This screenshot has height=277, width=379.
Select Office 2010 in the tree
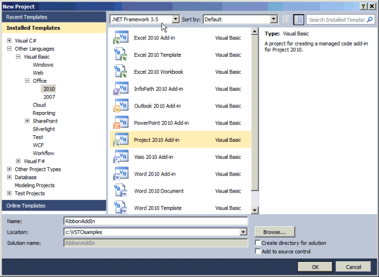coord(49,89)
